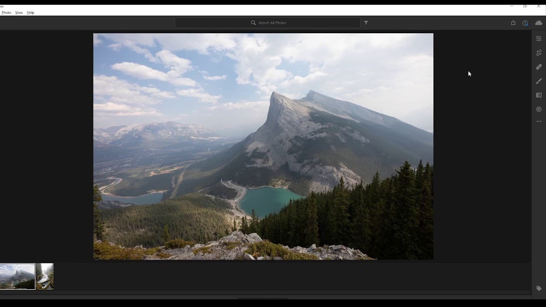The width and height of the screenshot is (546, 307).
Task: Click the Search All Photos field
Action: point(267,23)
